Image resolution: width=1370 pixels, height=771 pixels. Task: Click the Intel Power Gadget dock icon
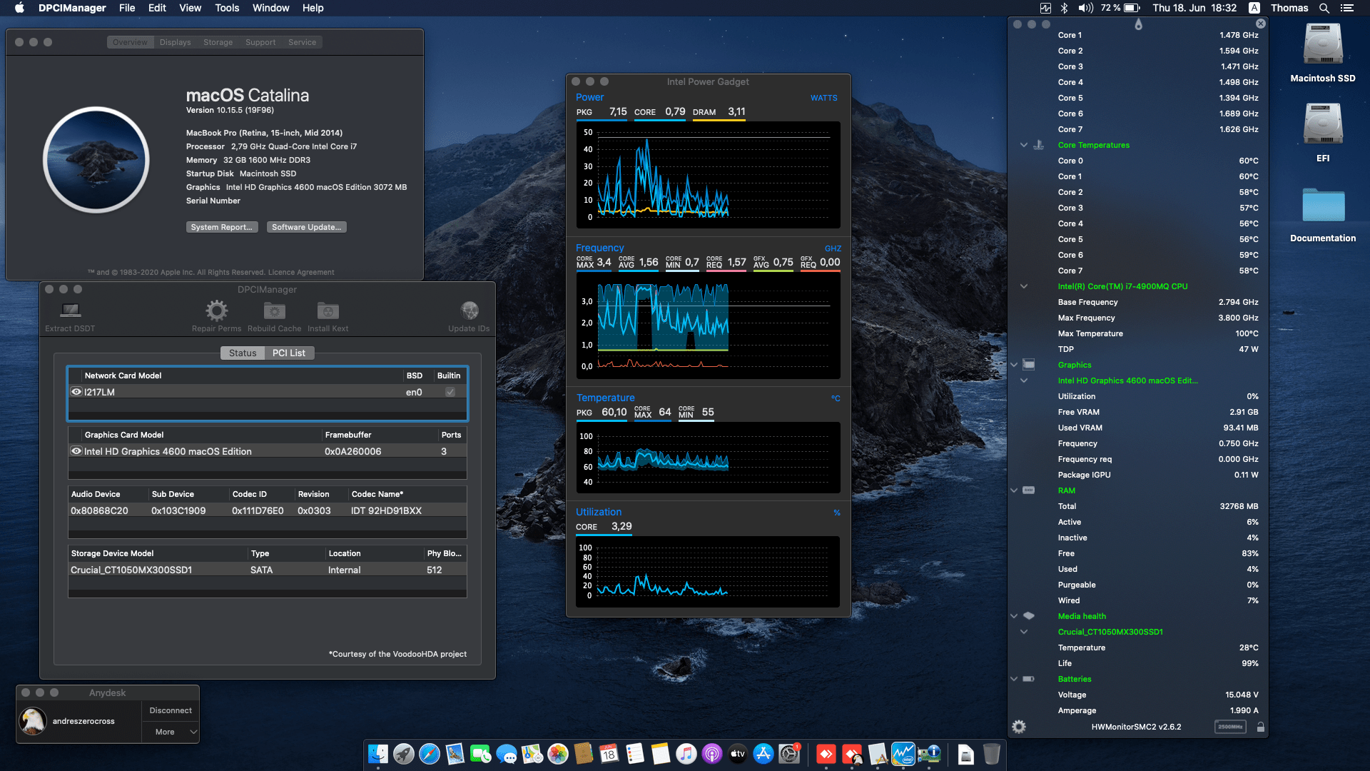click(903, 754)
